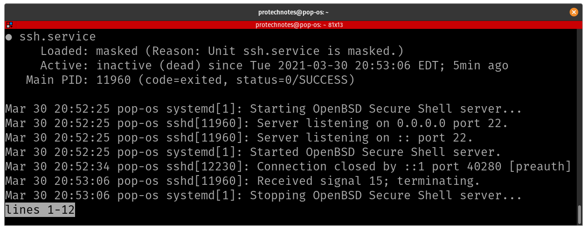The image size is (587, 230).
Task: Click the "Received signal 15; terminating" line
Action: [242, 181]
